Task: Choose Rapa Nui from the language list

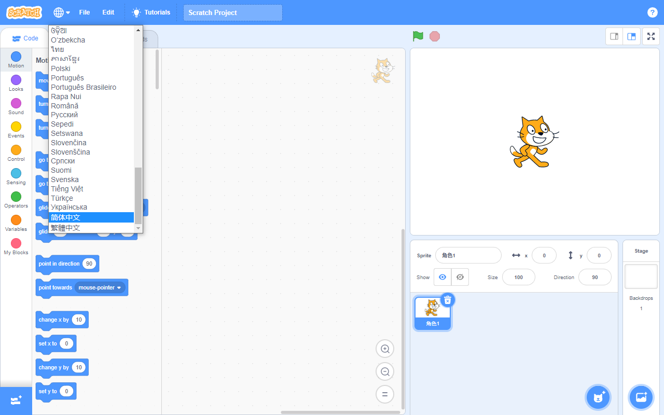Action: [91, 96]
